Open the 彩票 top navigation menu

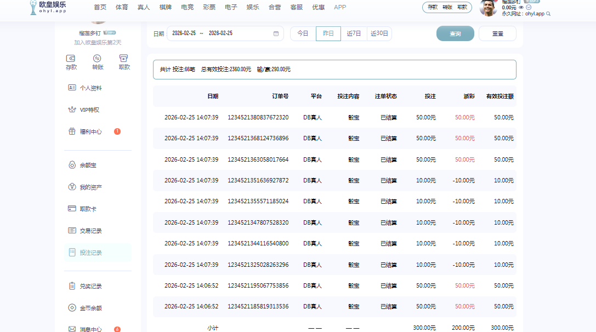[x=209, y=7]
